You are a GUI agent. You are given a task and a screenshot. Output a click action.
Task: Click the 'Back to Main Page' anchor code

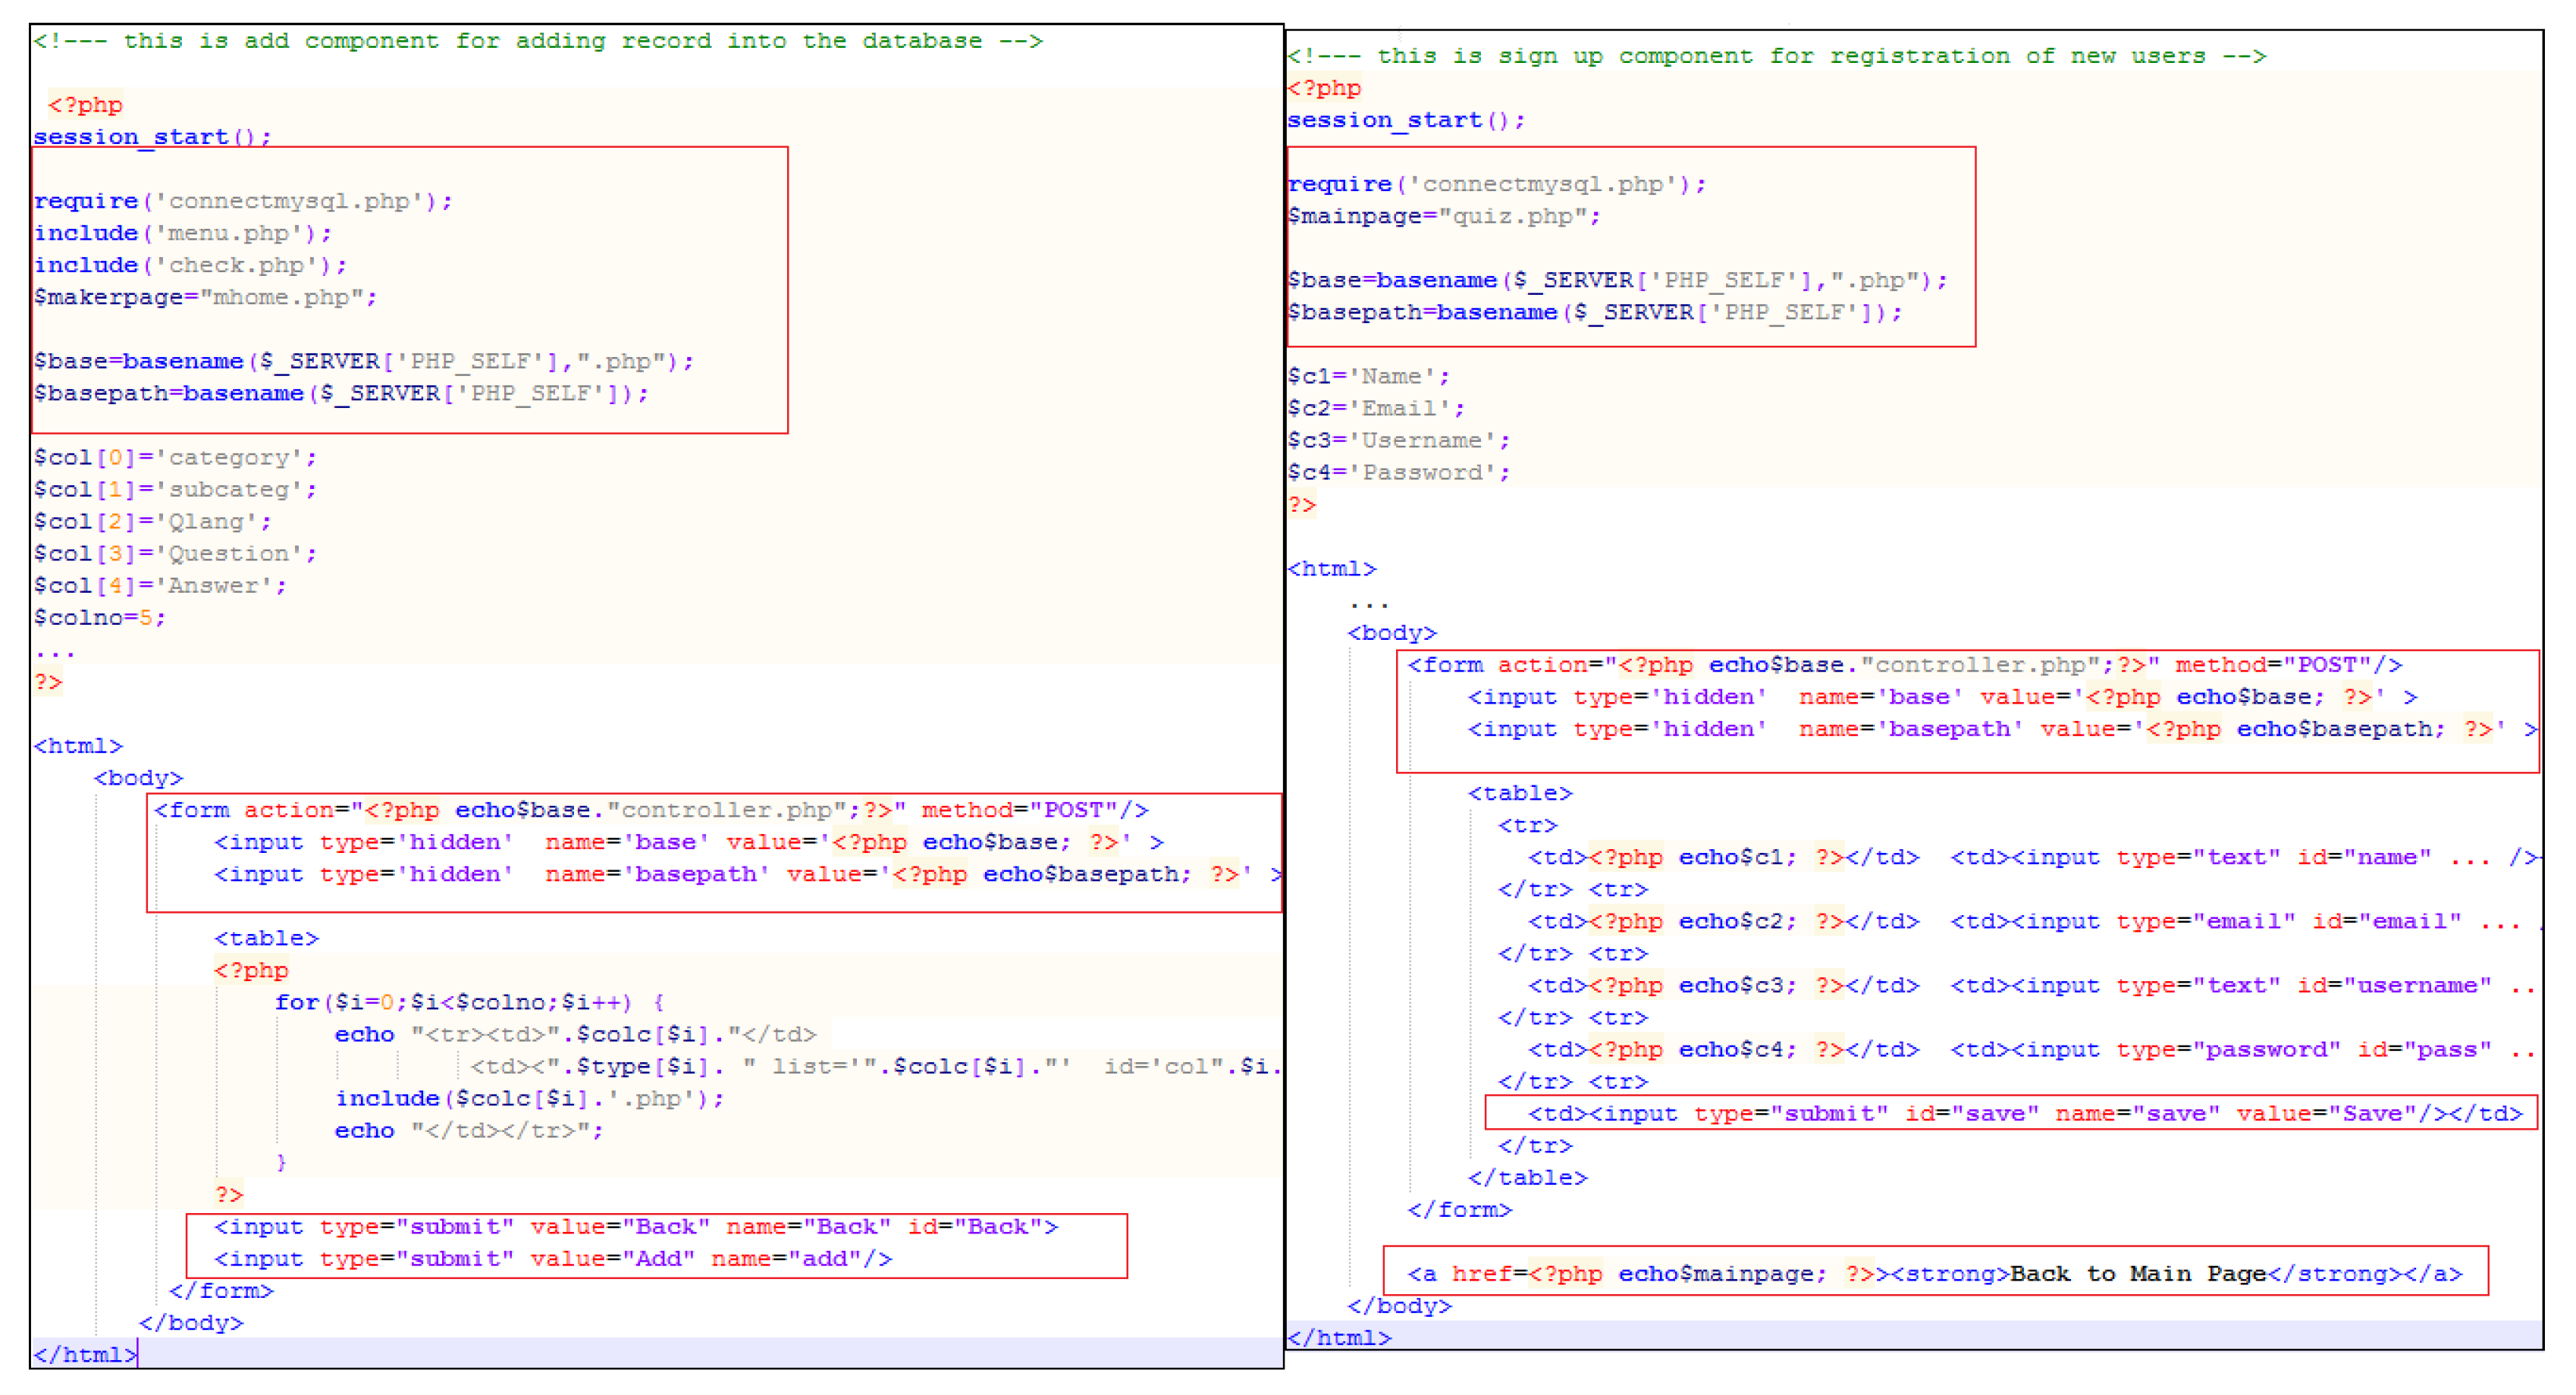1934,1273
